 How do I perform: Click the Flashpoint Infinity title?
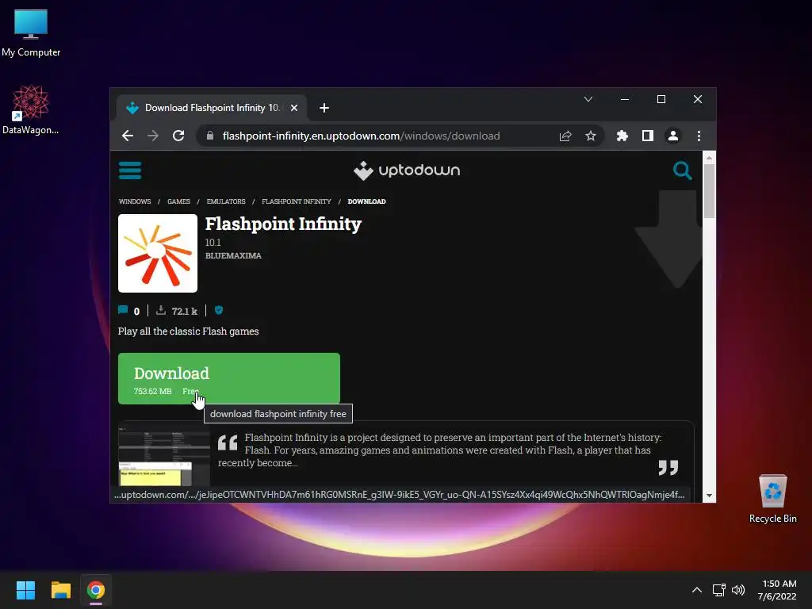[x=283, y=224]
